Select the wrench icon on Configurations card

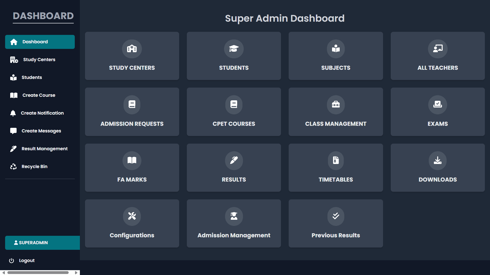point(132,216)
